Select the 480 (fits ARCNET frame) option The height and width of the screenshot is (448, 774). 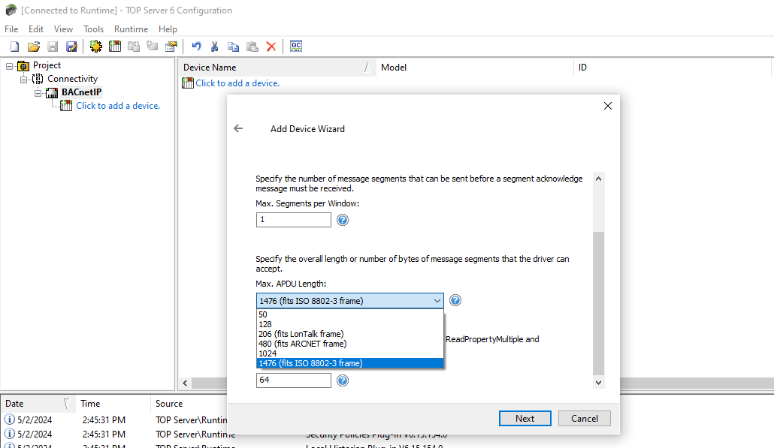pos(304,343)
